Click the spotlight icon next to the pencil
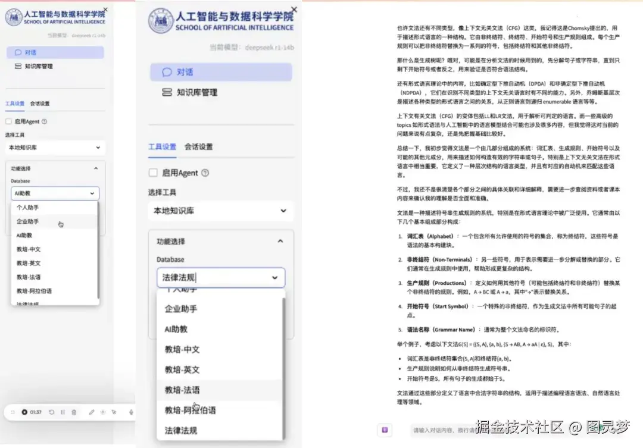Viewport: 643px width, 448px height. coord(103,412)
